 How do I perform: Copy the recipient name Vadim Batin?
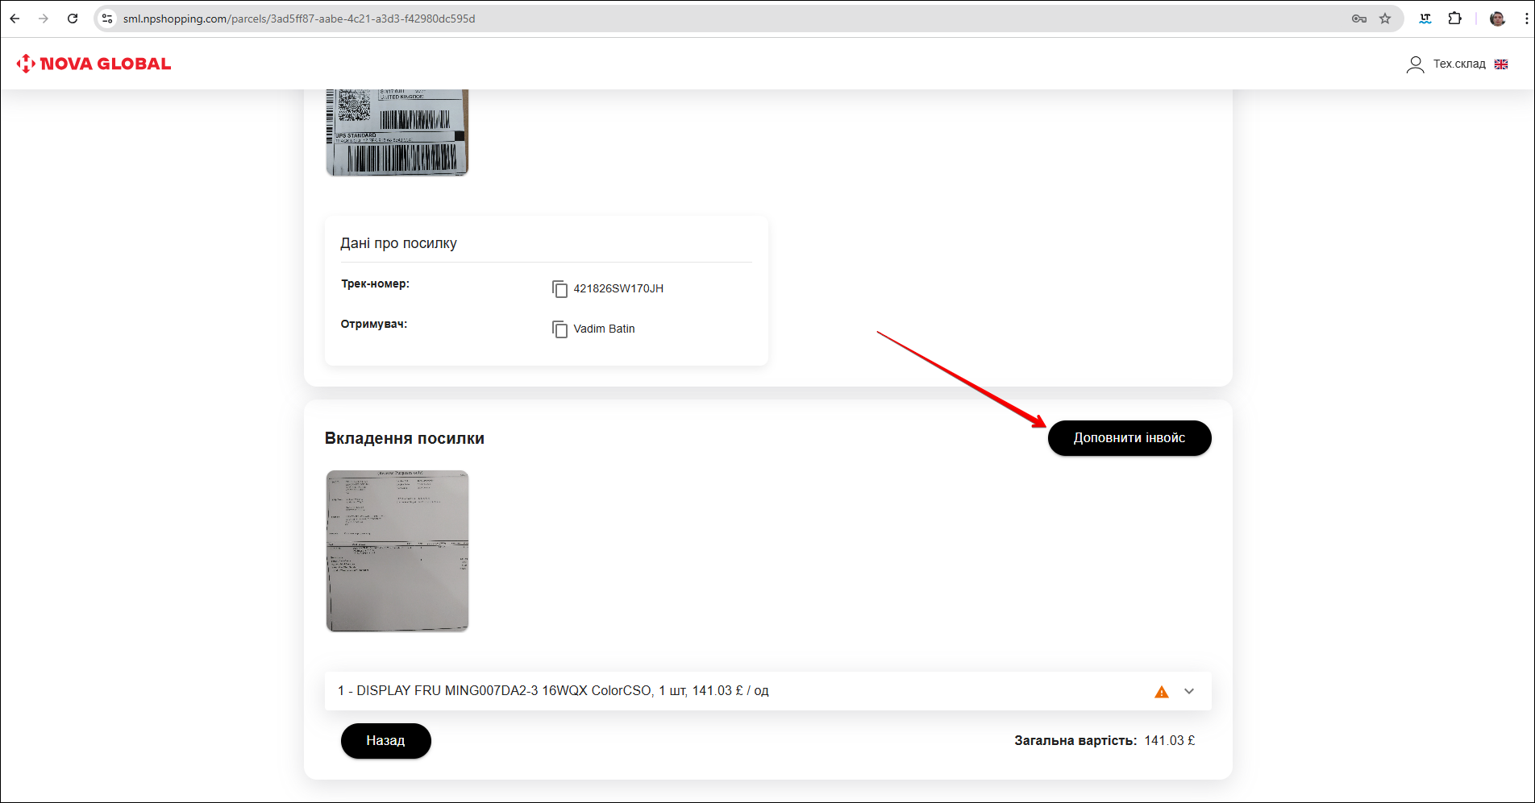point(560,329)
